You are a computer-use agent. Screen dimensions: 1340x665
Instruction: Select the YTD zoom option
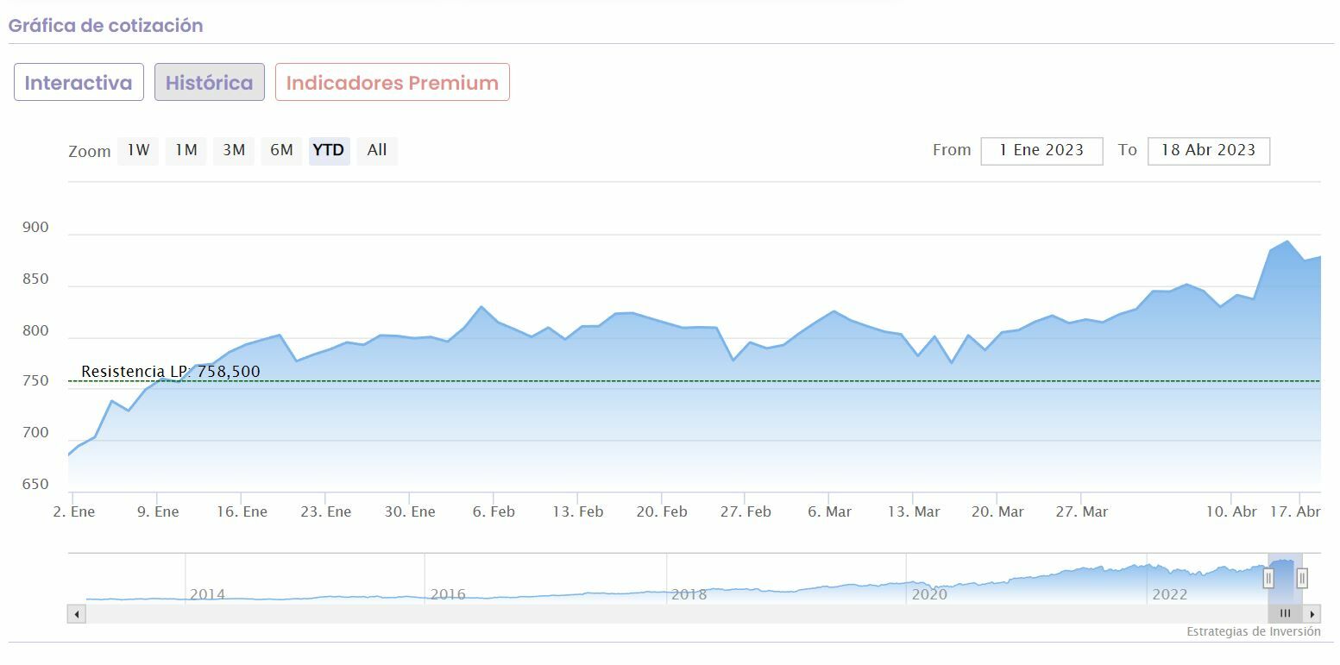329,150
